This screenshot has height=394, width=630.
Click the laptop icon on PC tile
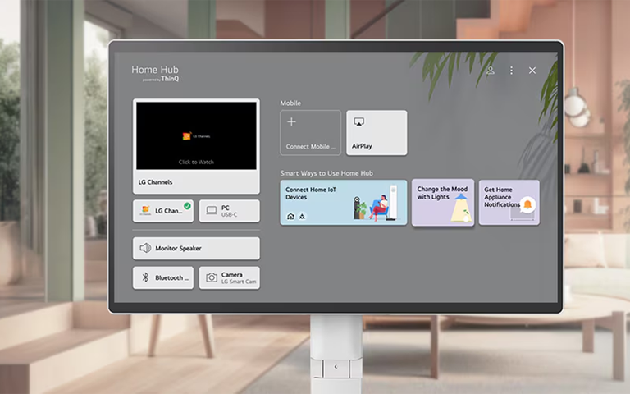(212, 211)
